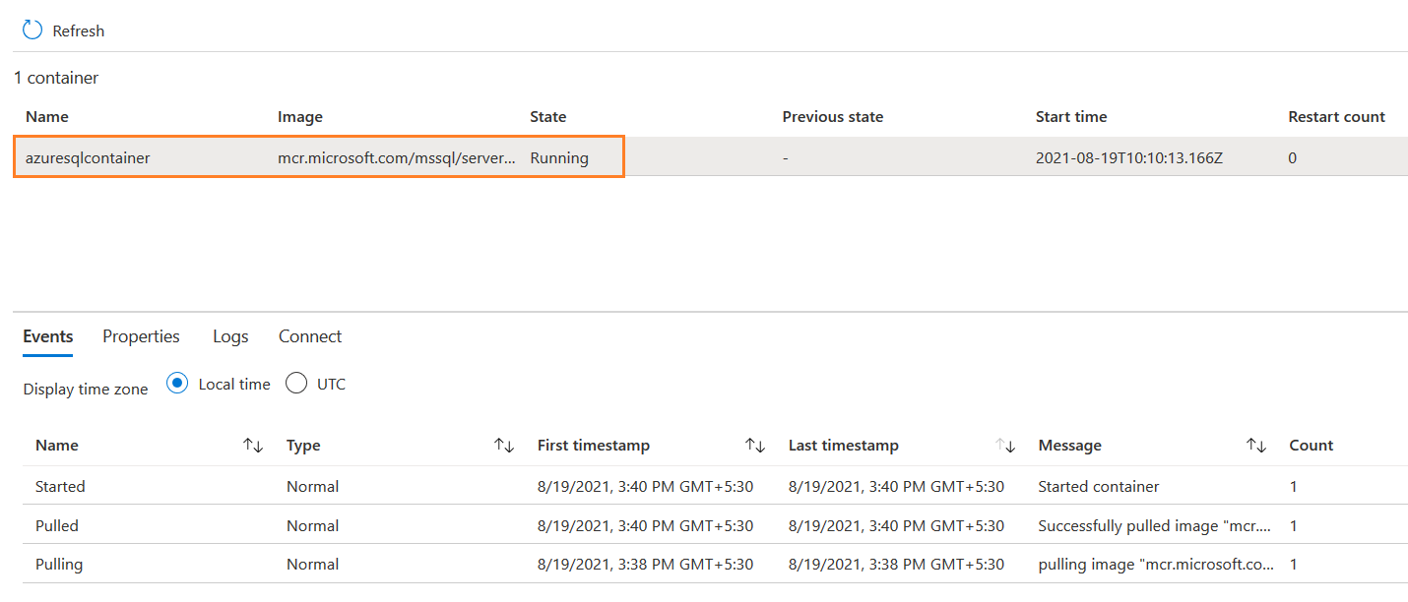The height and width of the screenshot is (602, 1408).
Task: Click the Refresh circular arrow icon
Action: (32, 30)
